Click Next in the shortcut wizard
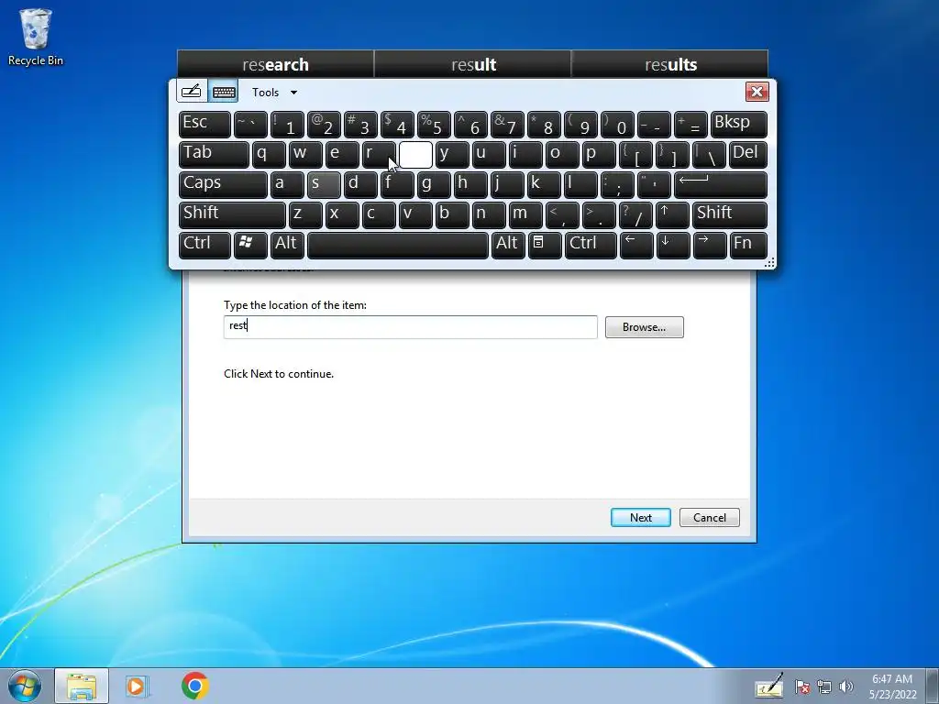 pyautogui.click(x=640, y=517)
